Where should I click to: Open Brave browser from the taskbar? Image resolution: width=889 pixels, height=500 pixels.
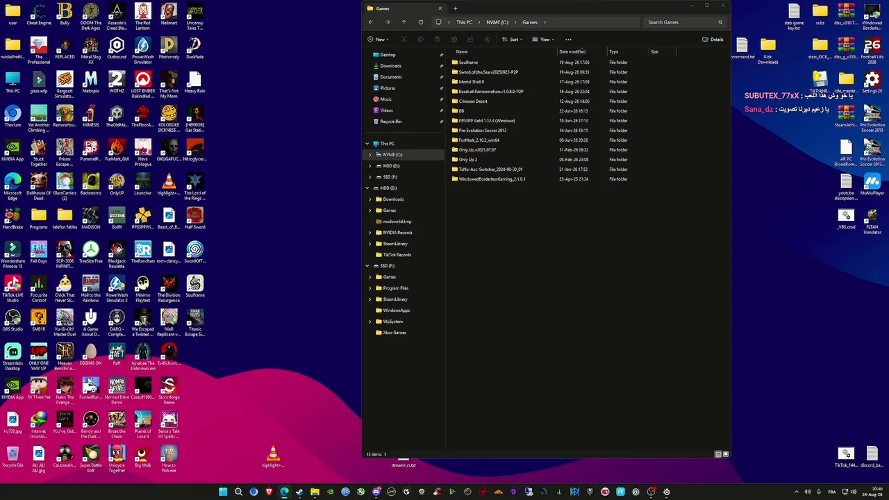pyautogui.click(x=269, y=492)
